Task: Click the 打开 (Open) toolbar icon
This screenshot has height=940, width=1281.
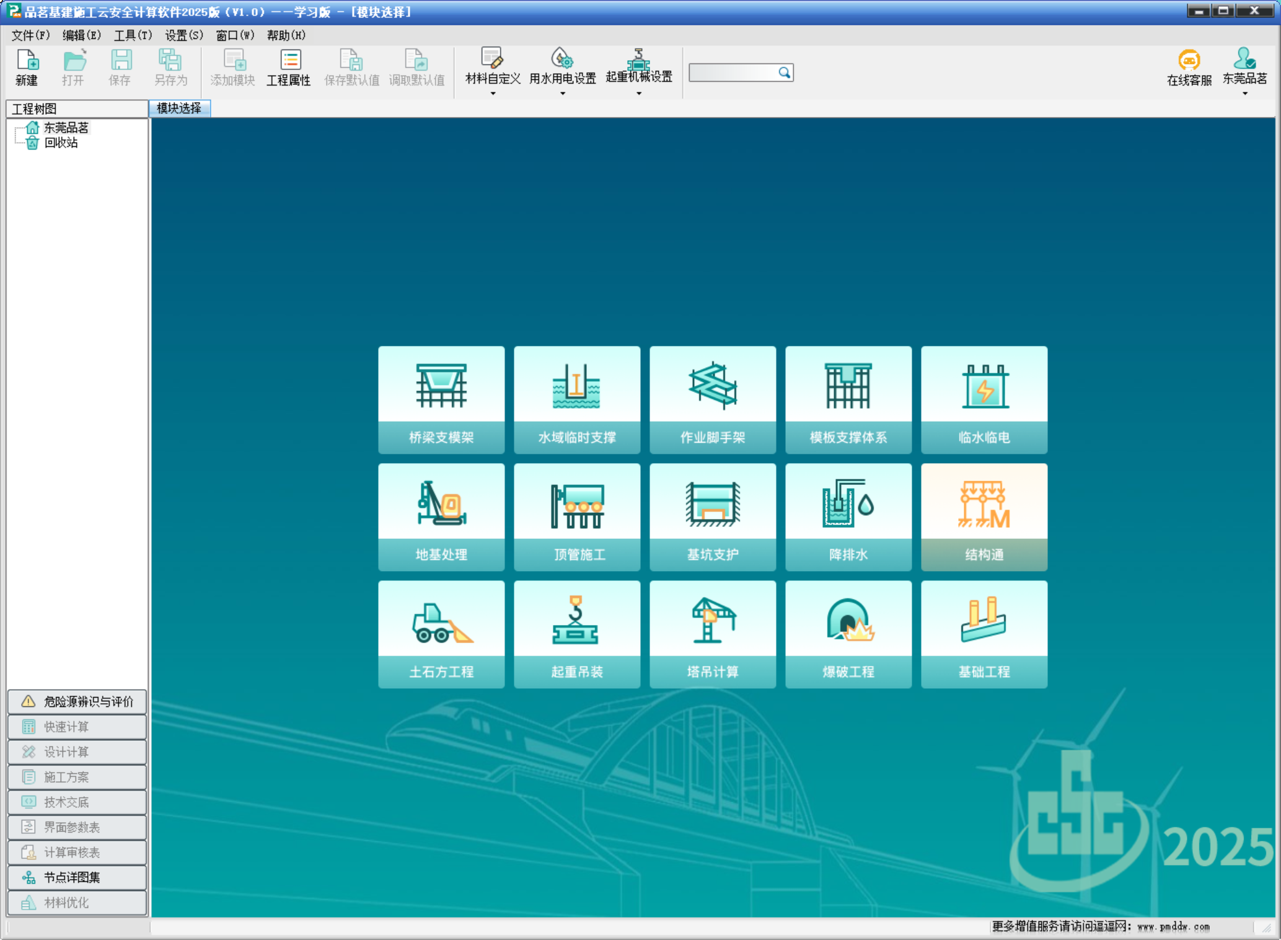Action: 73,67
